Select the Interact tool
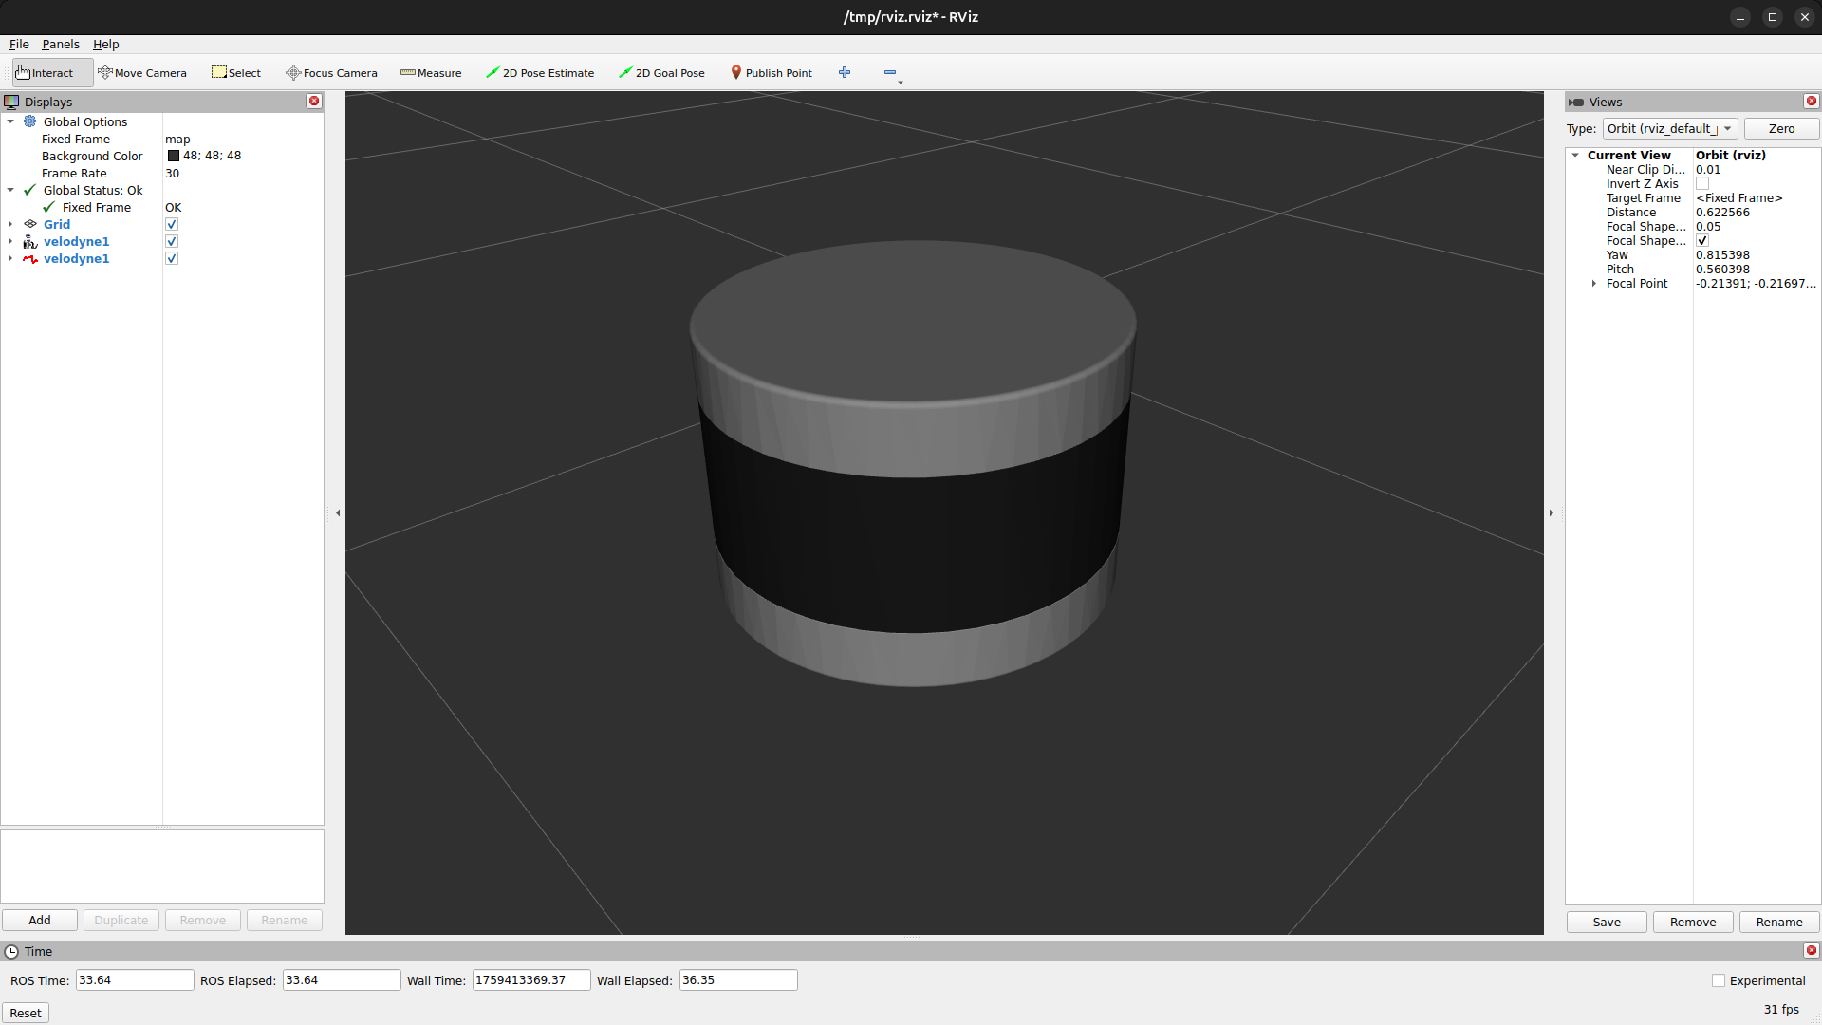Image resolution: width=1822 pixels, height=1025 pixels. (x=45, y=73)
